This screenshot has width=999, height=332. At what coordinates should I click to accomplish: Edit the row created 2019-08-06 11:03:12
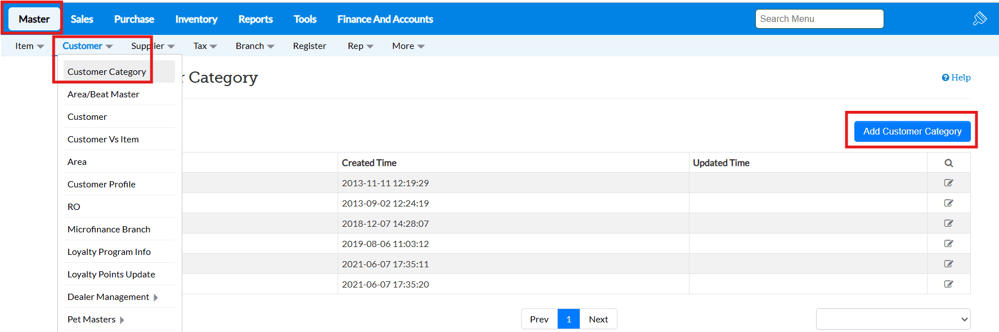point(948,244)
